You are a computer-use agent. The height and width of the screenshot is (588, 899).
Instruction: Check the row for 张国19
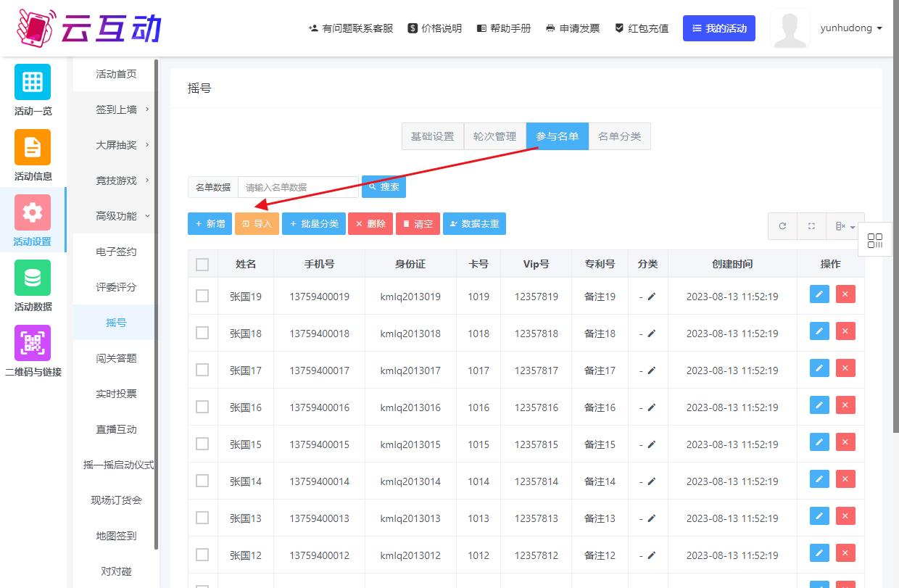[x=202, y=296]
